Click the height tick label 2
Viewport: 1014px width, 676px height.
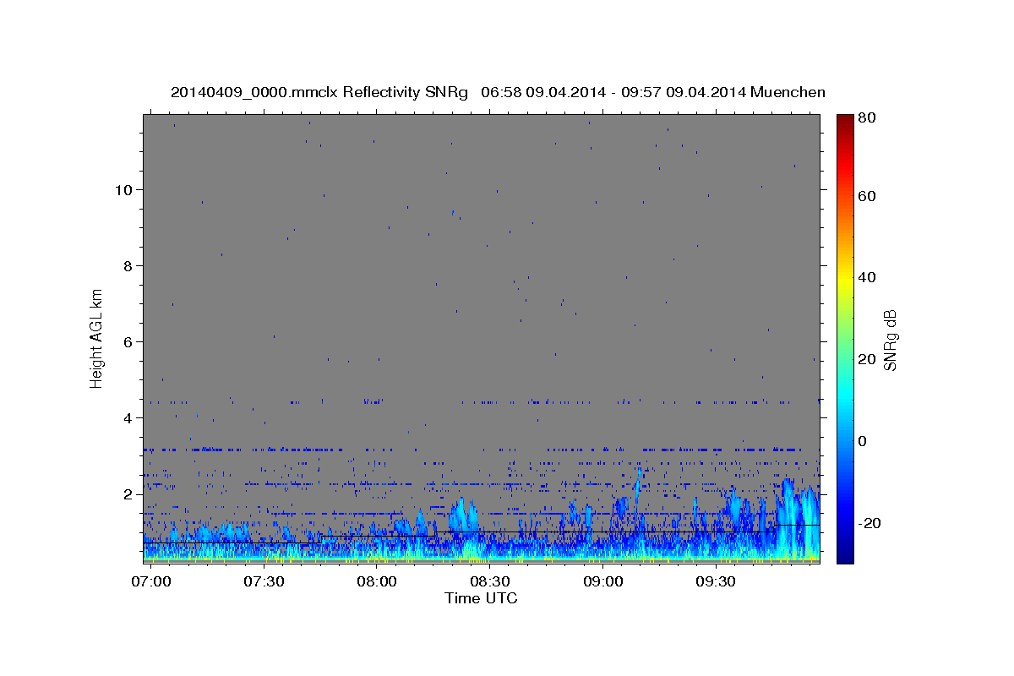(x=127, y=493)
